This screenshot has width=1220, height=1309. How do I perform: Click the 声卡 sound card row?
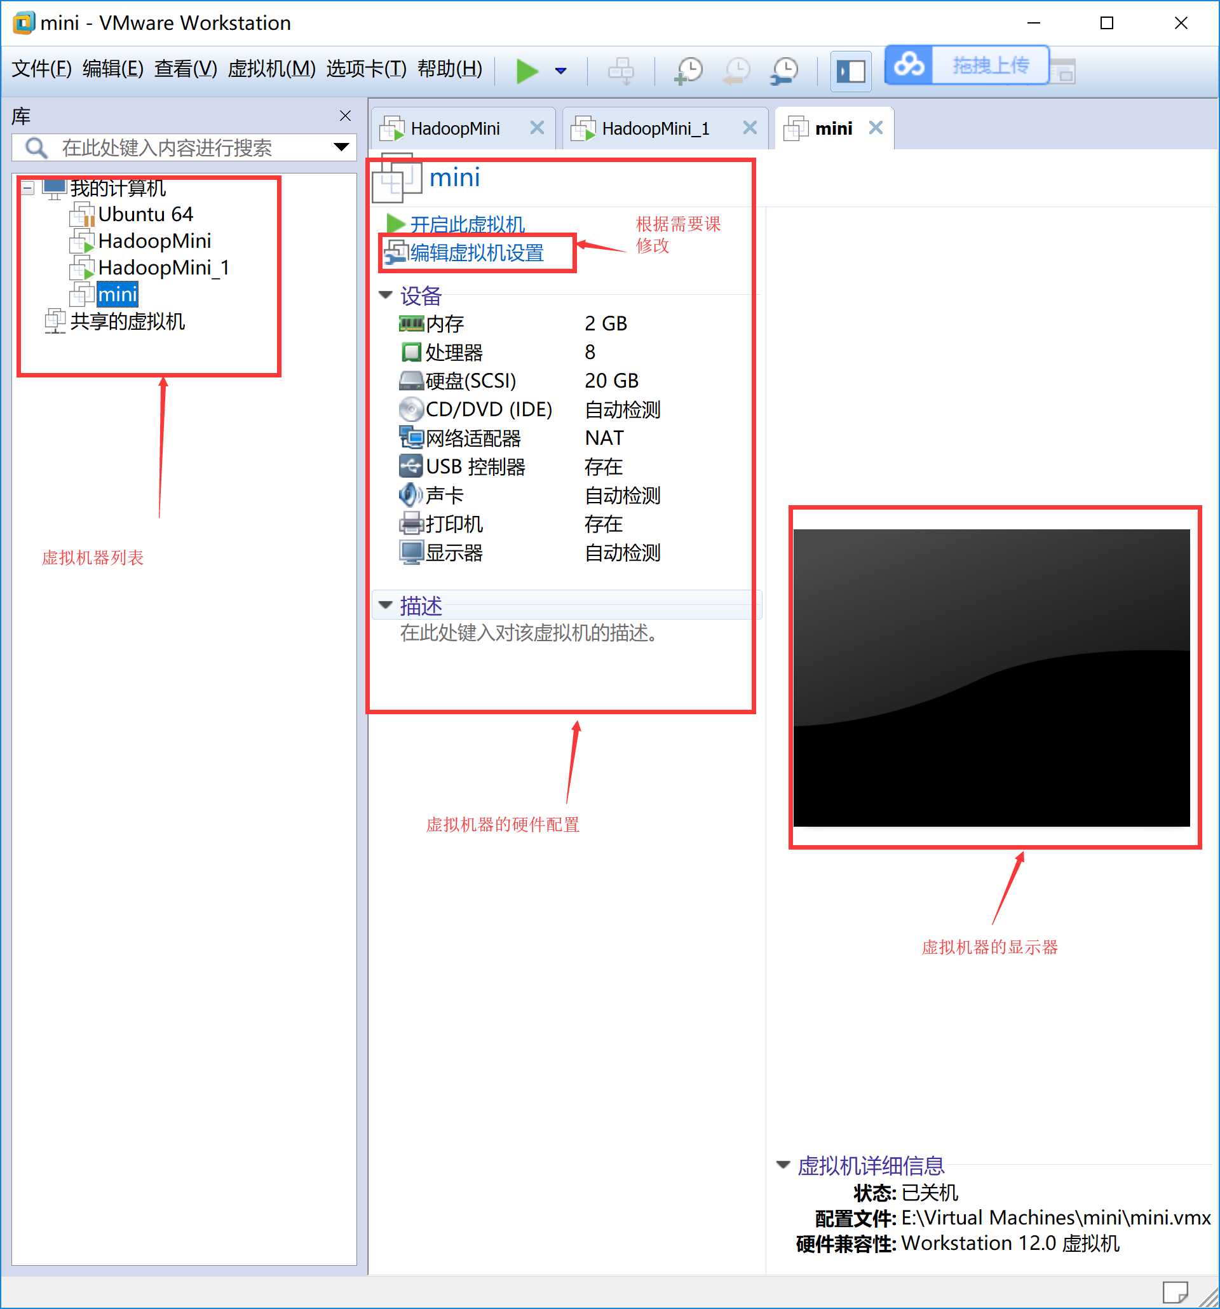coord(530,495)
